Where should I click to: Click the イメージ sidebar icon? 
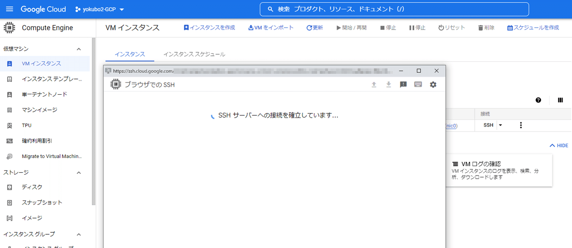pos(10,218)
